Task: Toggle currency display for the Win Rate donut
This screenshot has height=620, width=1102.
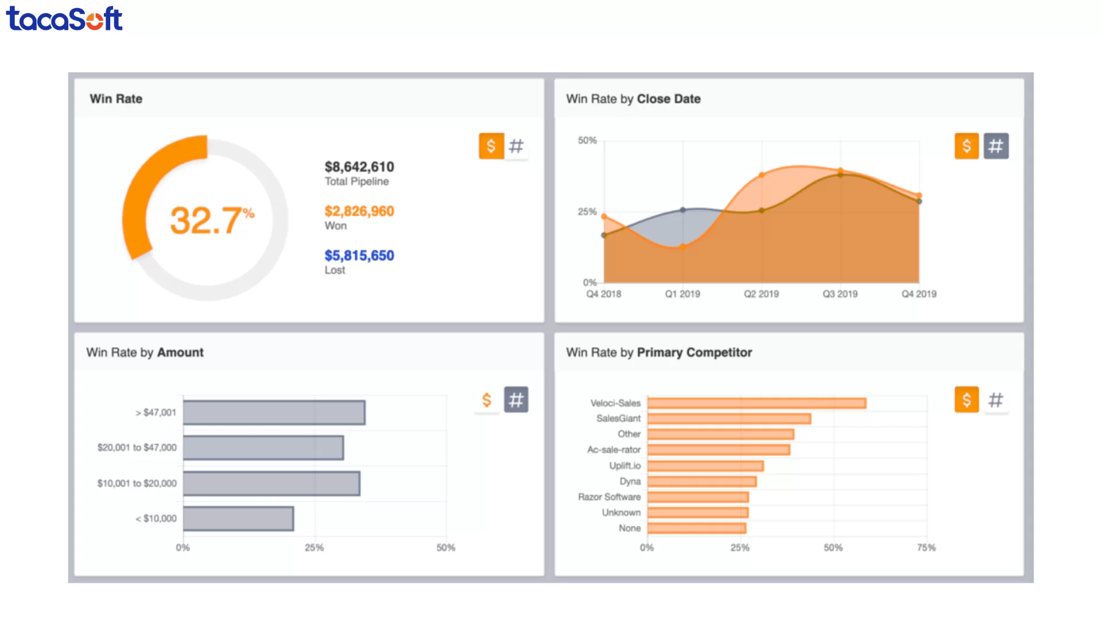Action: [x=491, y=146]
